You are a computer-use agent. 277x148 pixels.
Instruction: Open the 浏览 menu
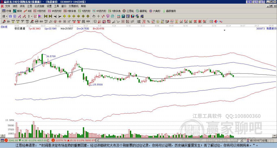point(15,6)
